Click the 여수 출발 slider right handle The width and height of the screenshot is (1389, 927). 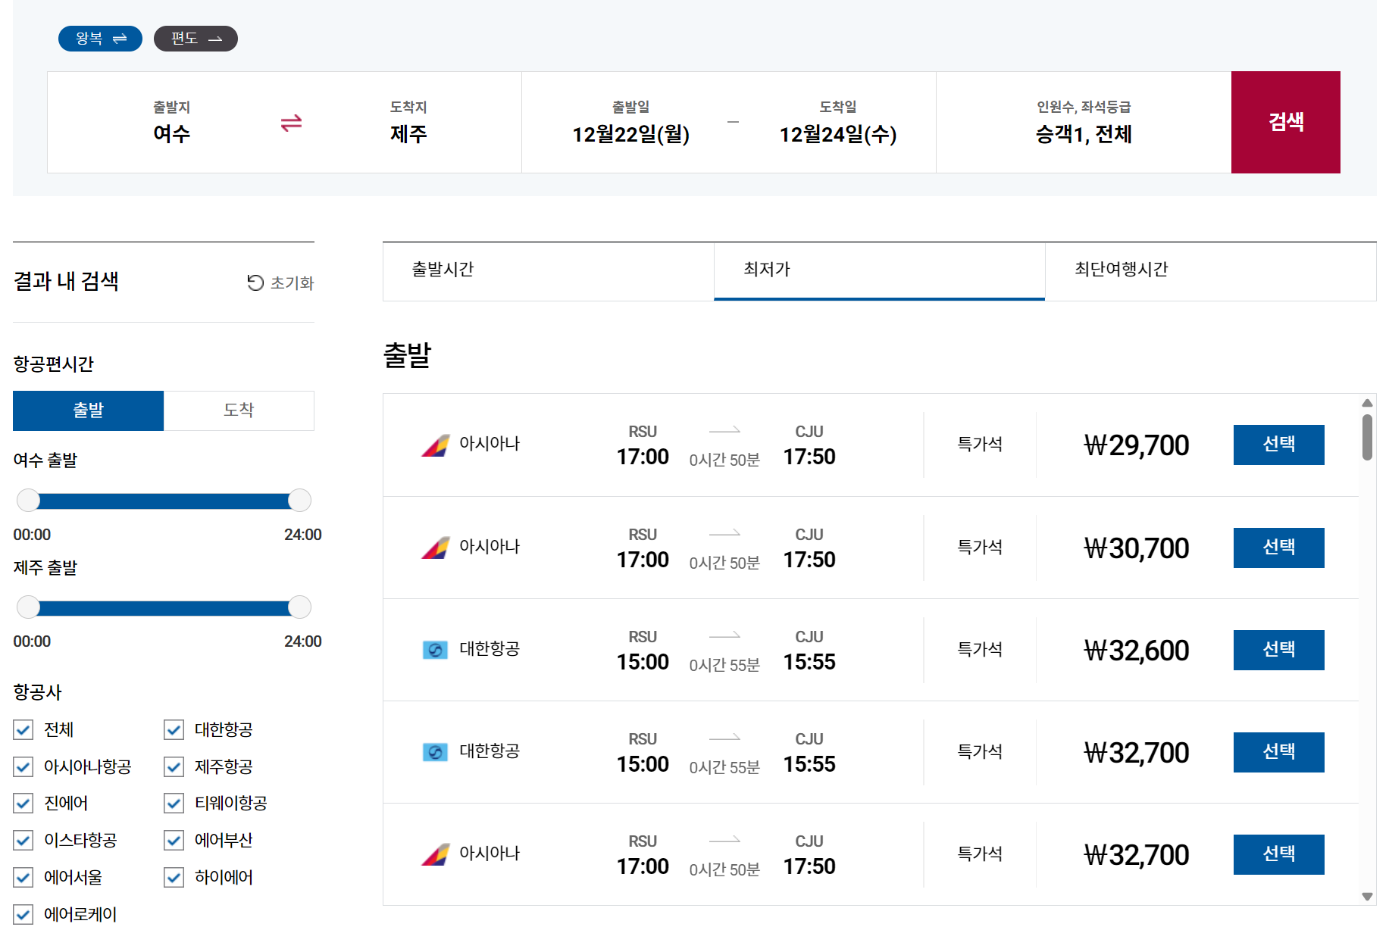coord(299,500)
